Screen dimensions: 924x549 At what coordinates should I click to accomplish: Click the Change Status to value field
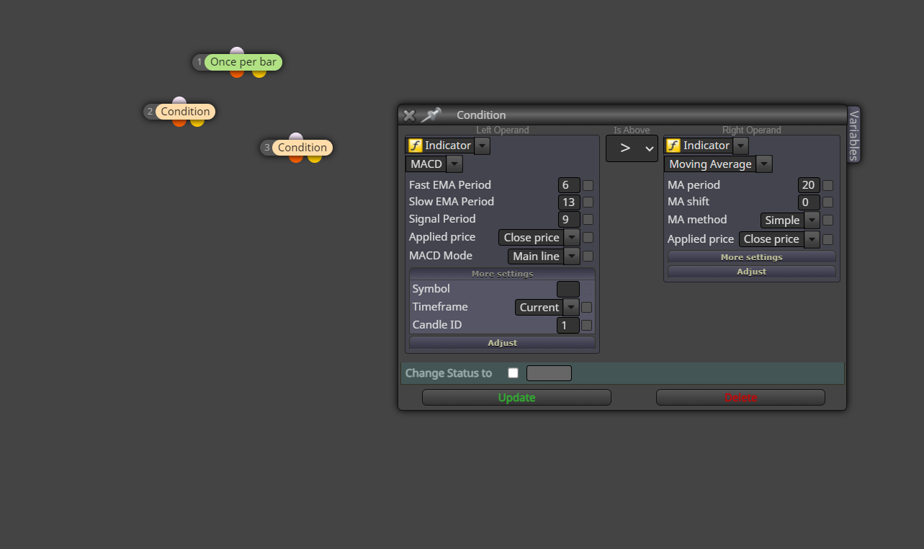click(x=549, y=373)
